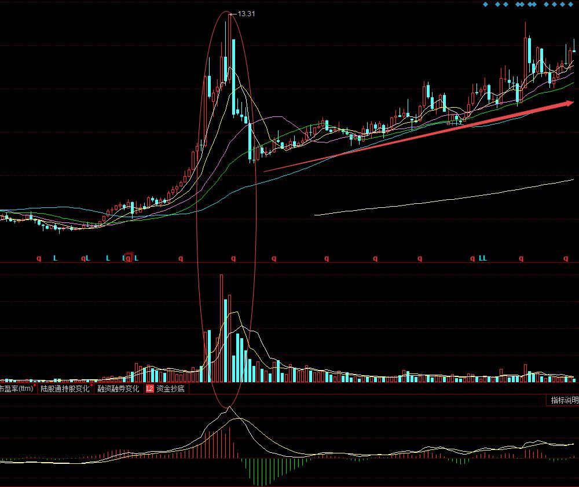Click the leftmost blue diamond marker
This screenshot has width=579, height=487.
coord(486,5)
